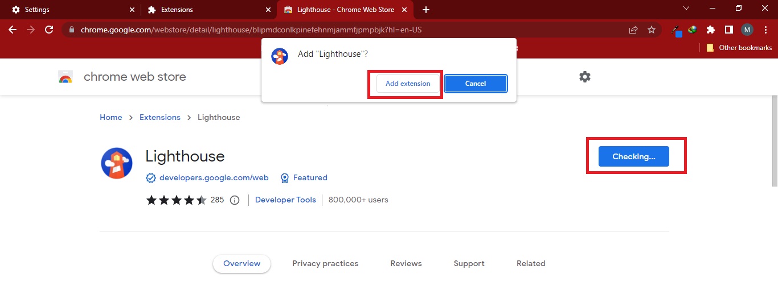Toggle the browser side panel icon
This screenshot has height=290, width=778.
[728, 30]
